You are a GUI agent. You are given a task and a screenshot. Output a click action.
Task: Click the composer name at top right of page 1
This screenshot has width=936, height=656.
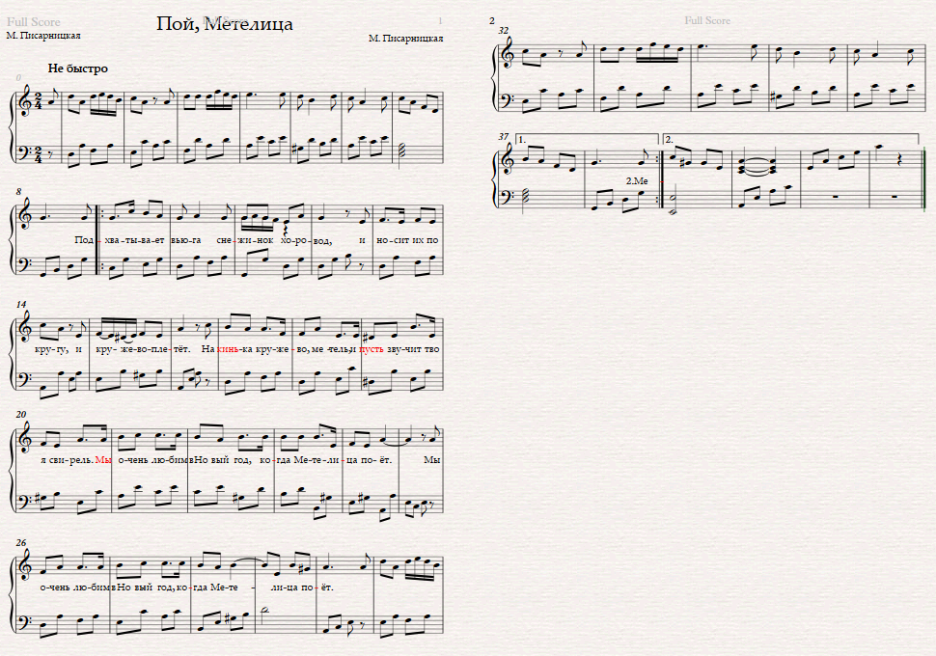point(406,39)
